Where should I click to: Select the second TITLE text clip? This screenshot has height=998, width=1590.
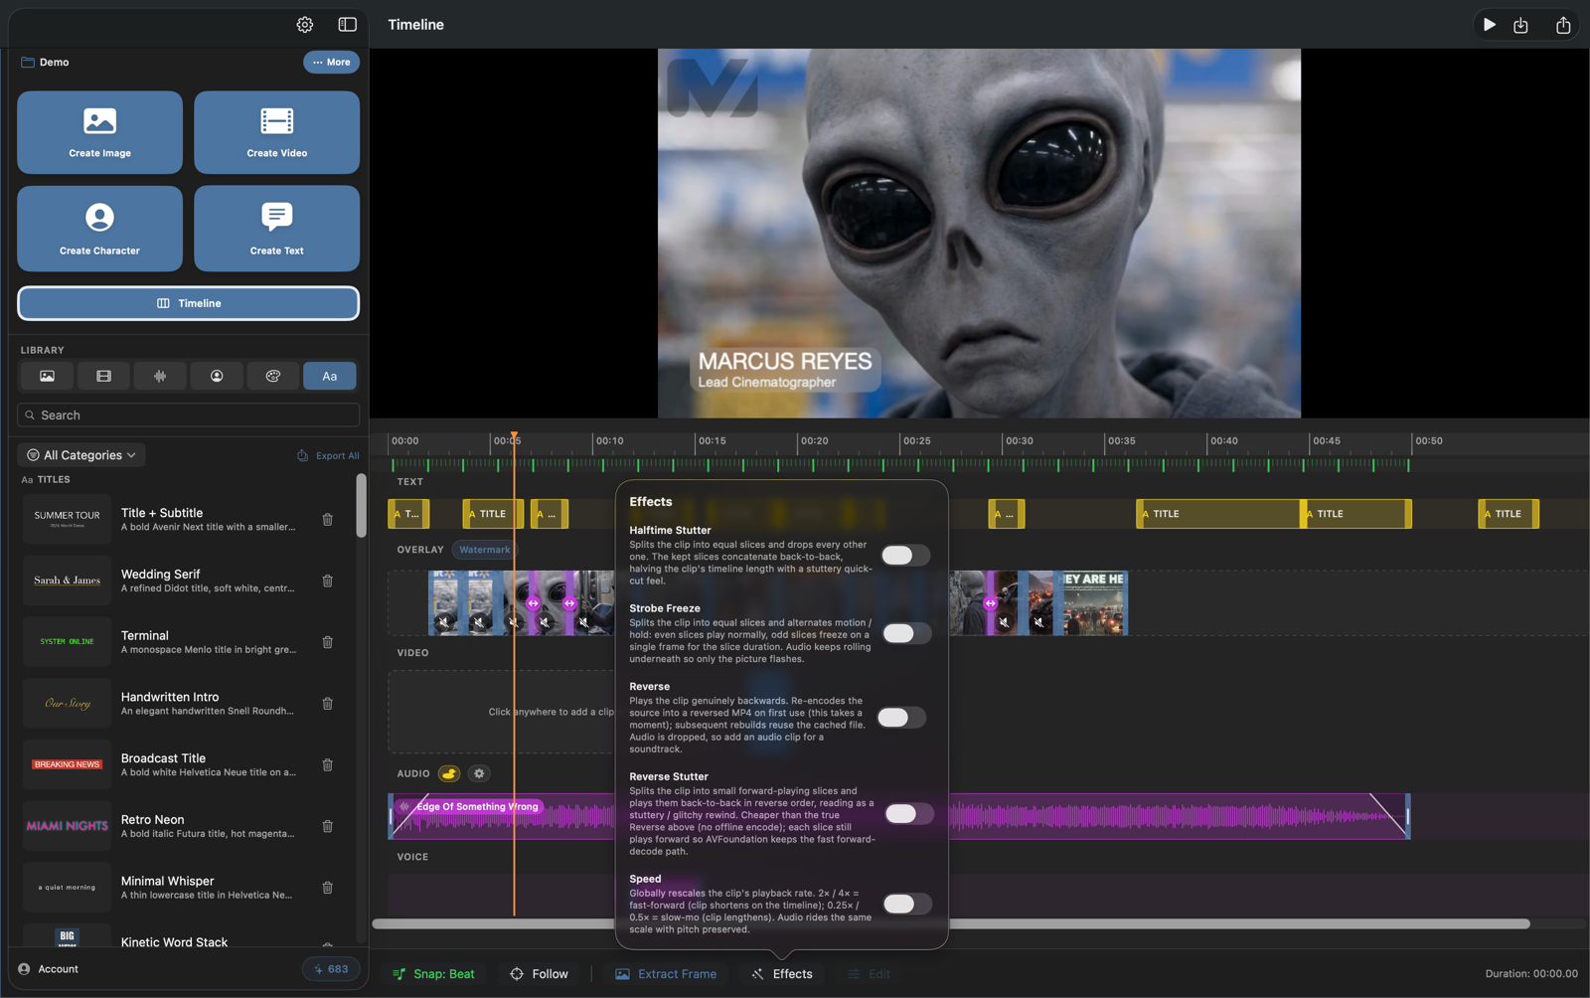point(493,514)
